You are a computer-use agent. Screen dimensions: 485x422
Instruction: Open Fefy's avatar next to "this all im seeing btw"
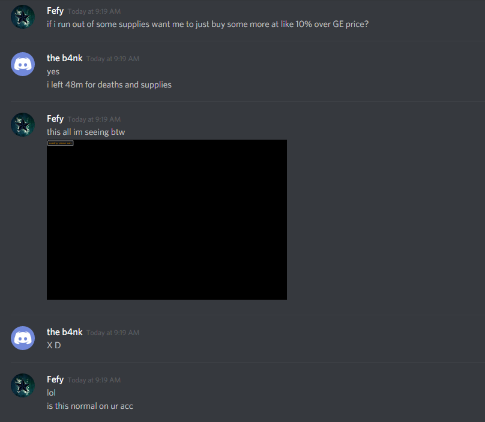point(23,125)
